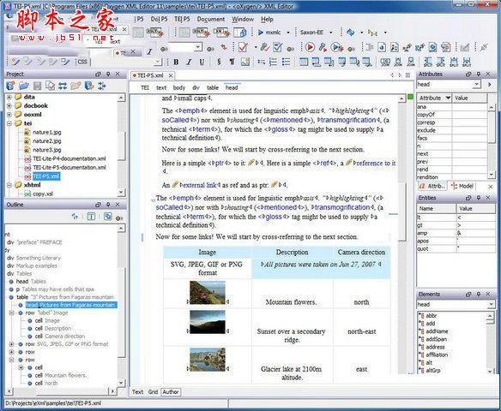The image size is (501, 411).
Task: Click the 'body' breadcrumb element
Action: (179, 87)
